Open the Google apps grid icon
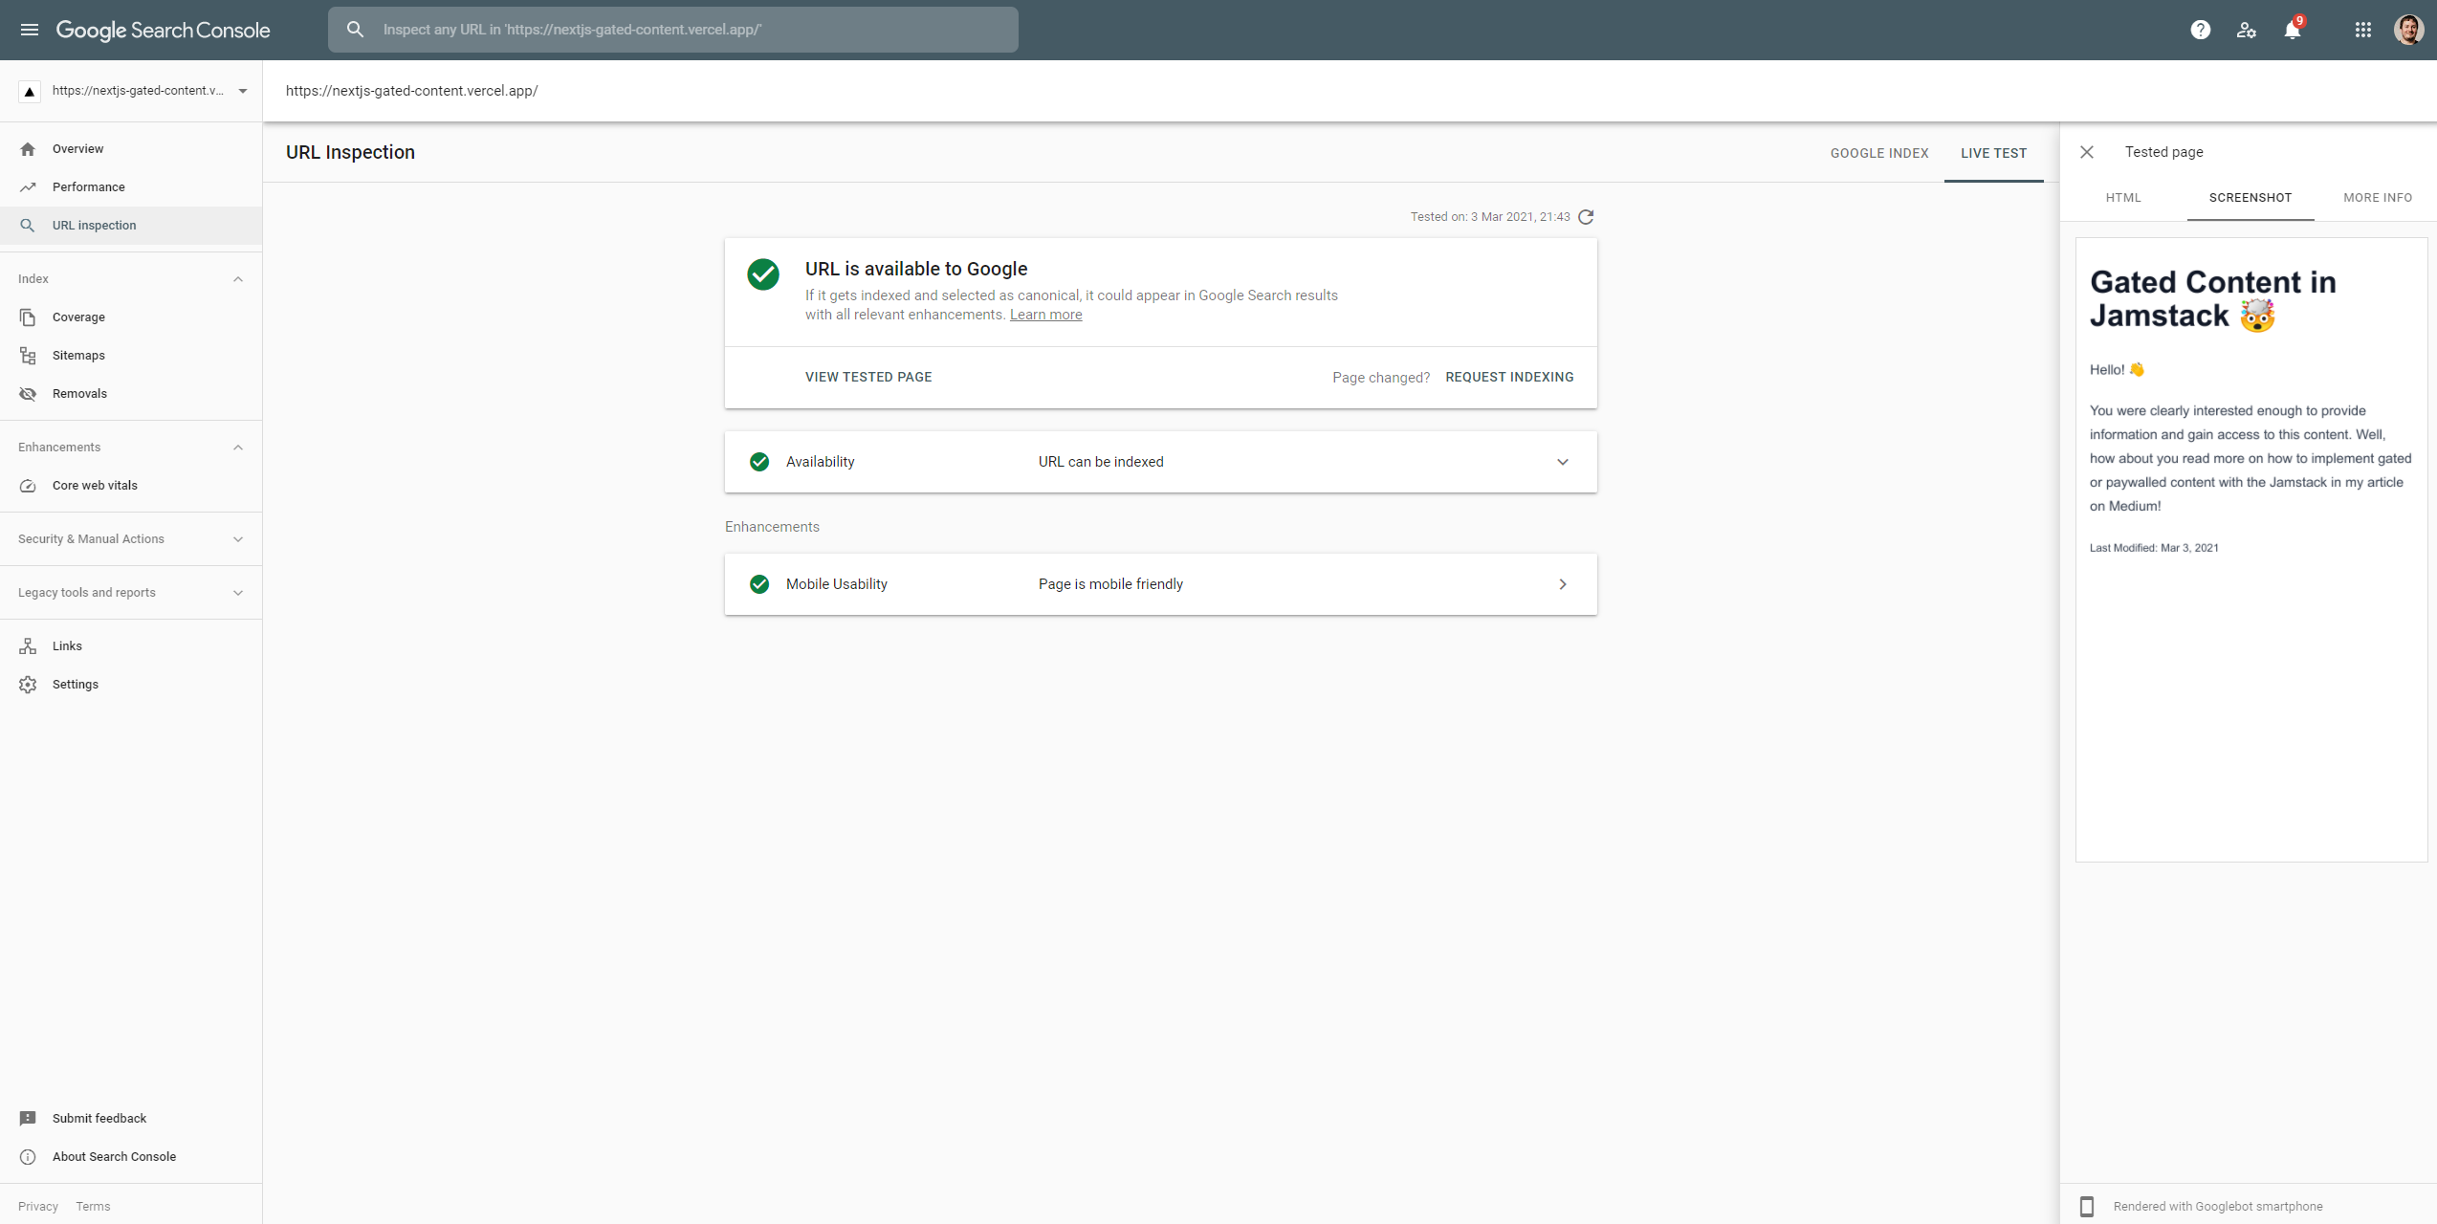Image resolution: width=2437 pixels, height=1224 pixels. (x=2362, y=30)
